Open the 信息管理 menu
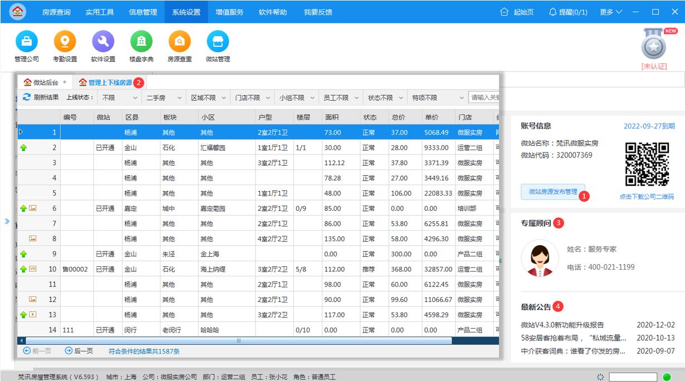Screen dimensions: 685x382 click(144, 11)
